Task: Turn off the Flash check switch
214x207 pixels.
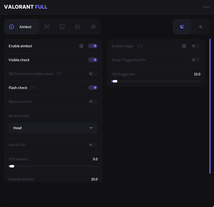Action: 93,88
